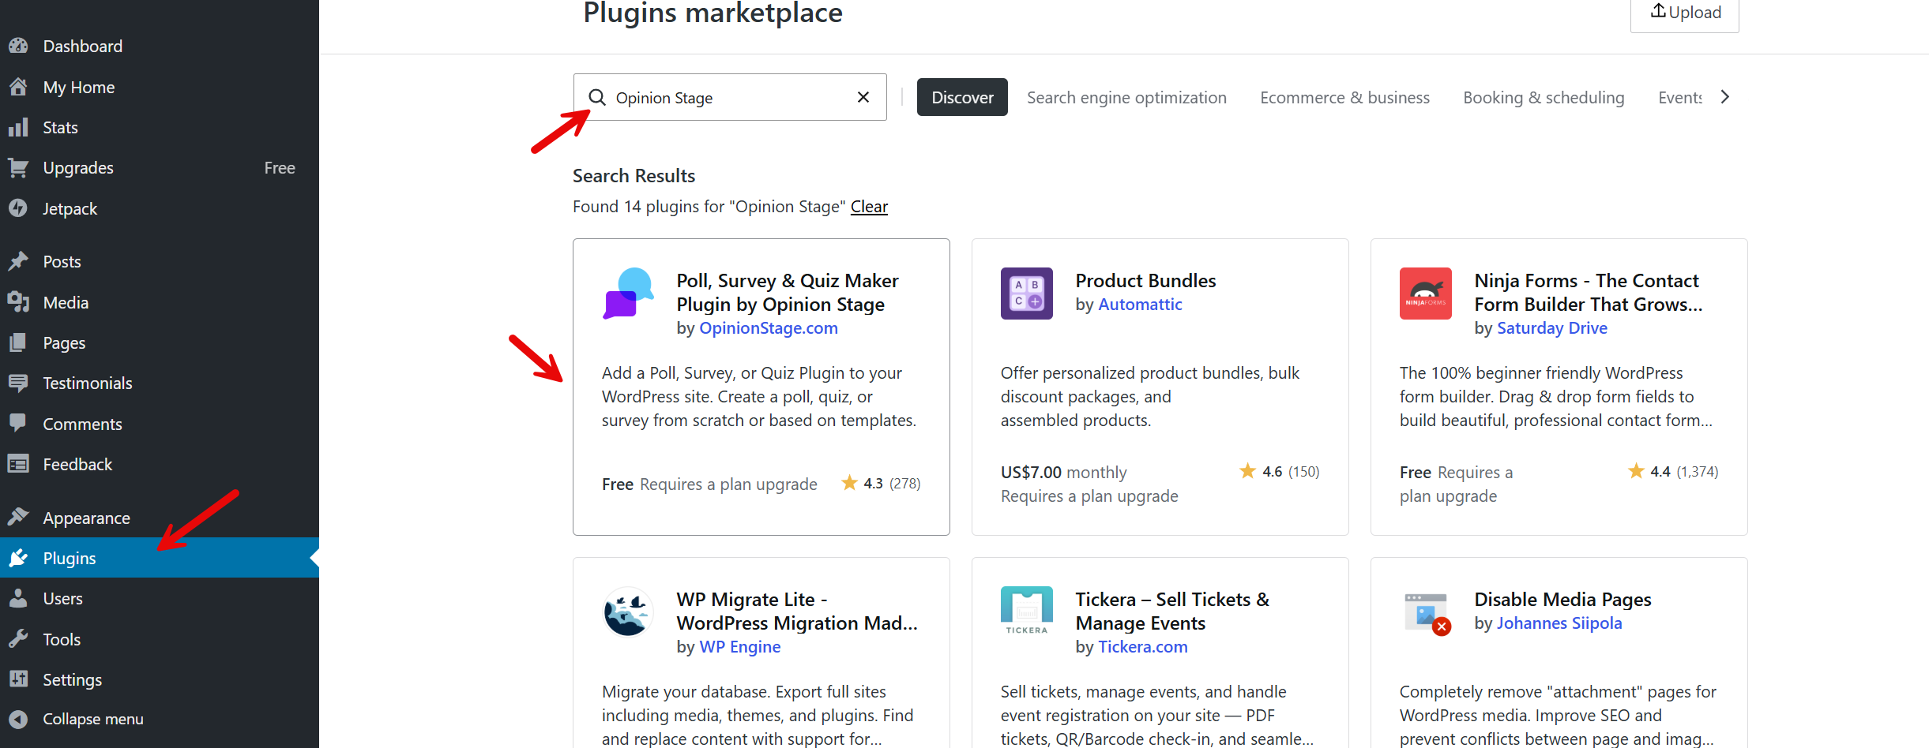Select the Search engine optimization category

[1127, 97]
